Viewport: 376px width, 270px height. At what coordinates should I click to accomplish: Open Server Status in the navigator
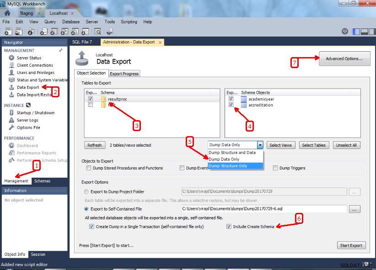29,58
